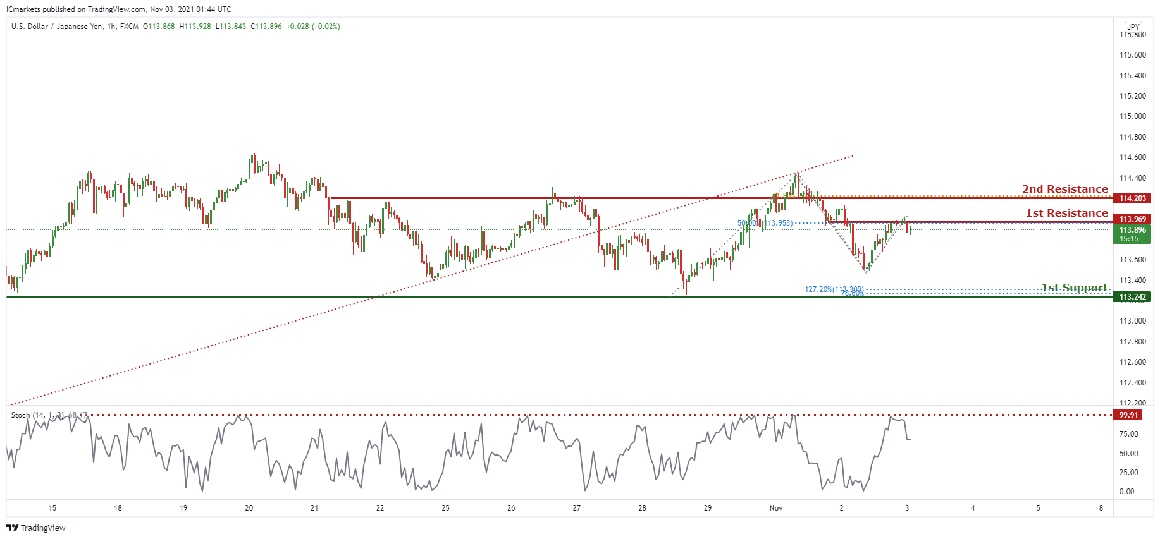Image resolution: width=1160 pixels, height=539 pixels.
Task: Click the 0.00 stochastic axis label
Action: pos(1127,492)
